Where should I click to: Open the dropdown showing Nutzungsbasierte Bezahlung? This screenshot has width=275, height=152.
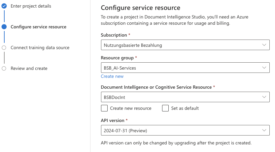(x=182, y=45)
